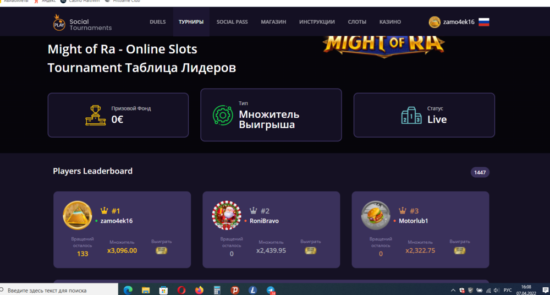Click the Live status text
Viewport: 550px width, 295px height.
[x=437, y=119]
